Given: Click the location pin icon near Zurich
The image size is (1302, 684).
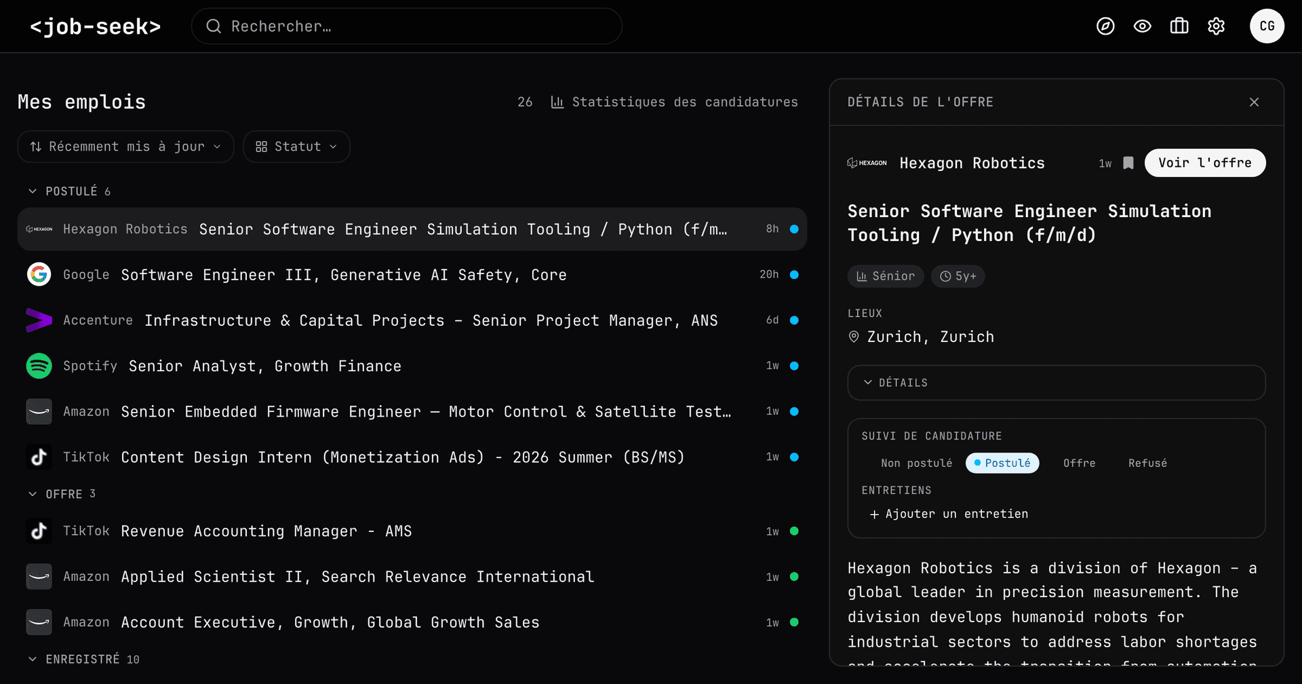Looking at the screenshot, I should tap(854, 337).
